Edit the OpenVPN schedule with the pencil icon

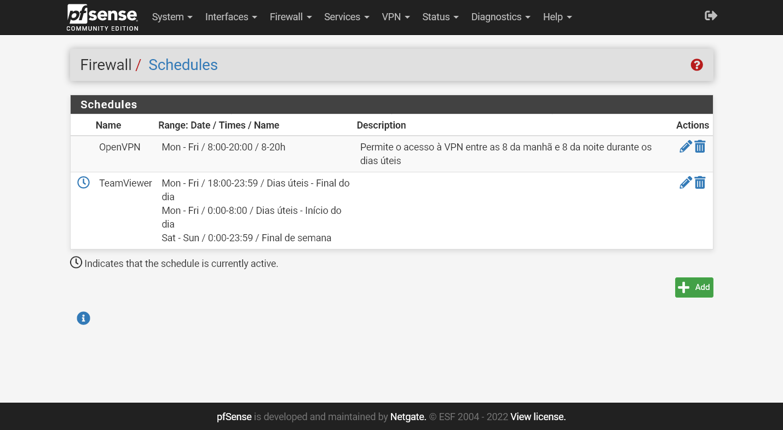pyautogui.click(x=685, y=146)
